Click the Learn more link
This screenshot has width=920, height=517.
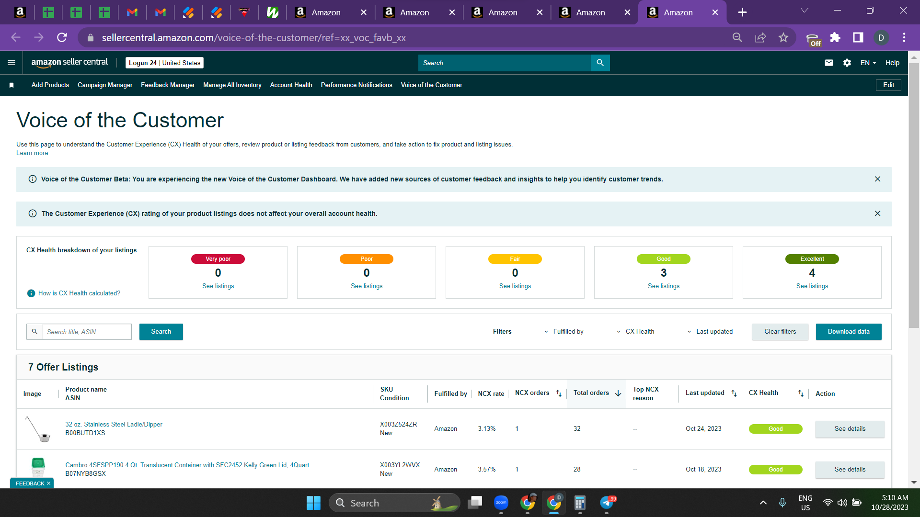[x=32, y=153]
